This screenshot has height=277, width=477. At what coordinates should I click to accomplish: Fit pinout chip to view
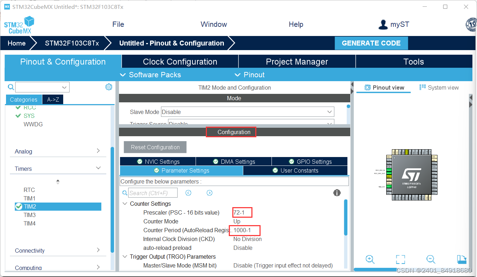click(400, 259)
